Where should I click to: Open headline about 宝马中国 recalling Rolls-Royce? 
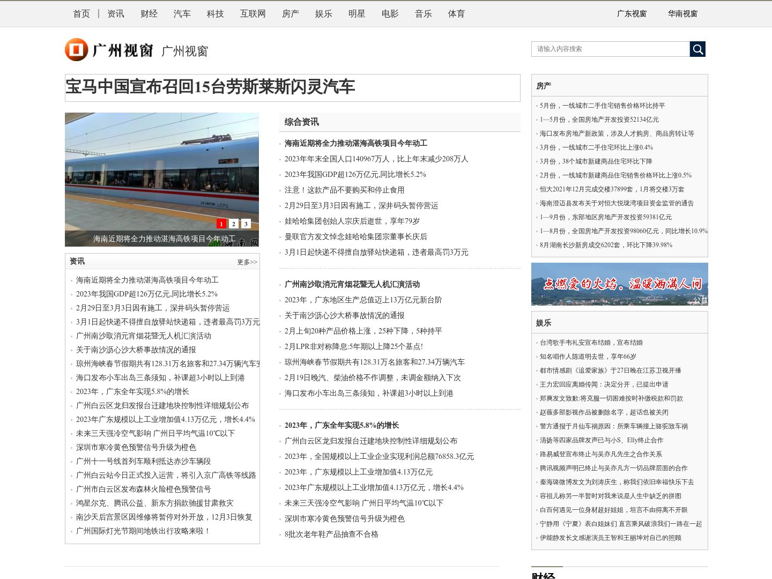pyautogui.click(x=210, y=87)
